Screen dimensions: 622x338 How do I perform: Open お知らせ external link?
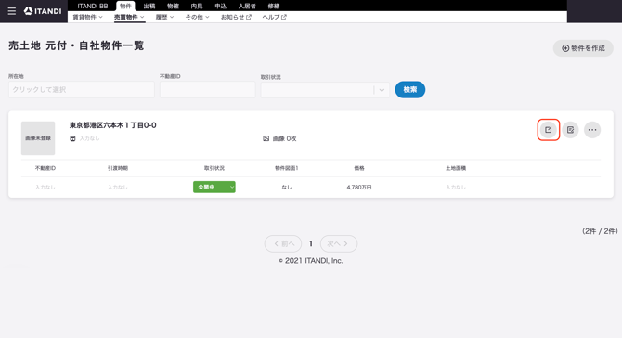[236, 17]
